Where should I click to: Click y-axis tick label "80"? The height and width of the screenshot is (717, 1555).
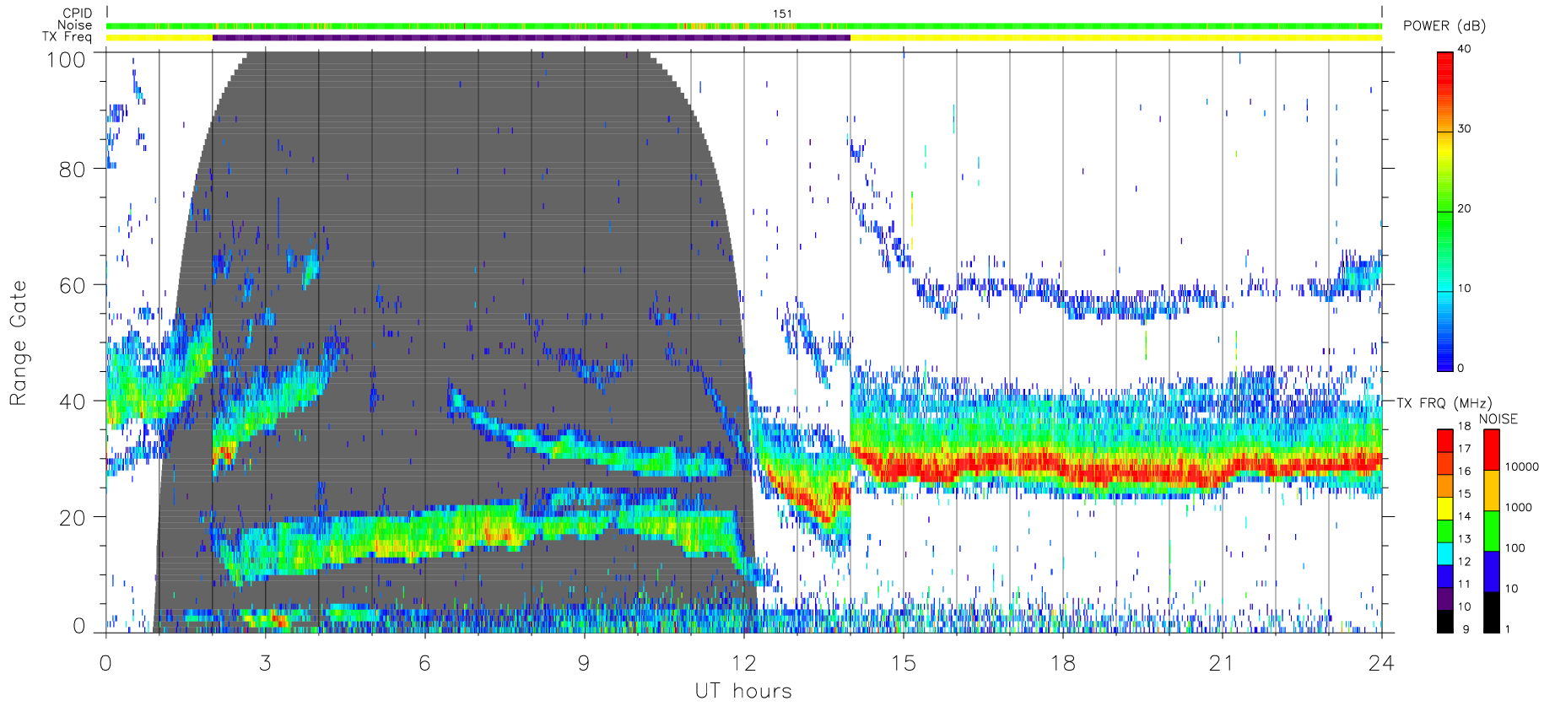point(72,170)
